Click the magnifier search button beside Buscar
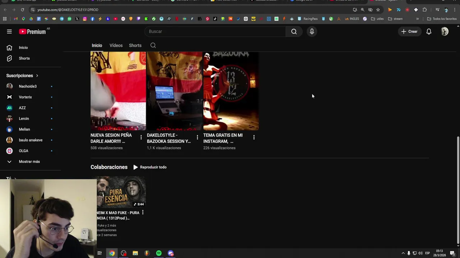460x258 pixels. pos(294,32)
